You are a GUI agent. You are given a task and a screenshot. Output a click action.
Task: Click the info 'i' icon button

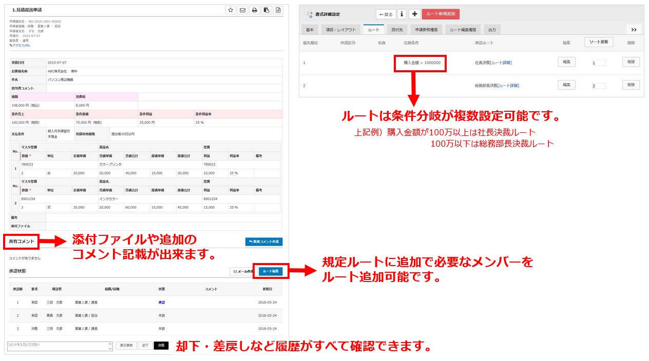point(402,14)
